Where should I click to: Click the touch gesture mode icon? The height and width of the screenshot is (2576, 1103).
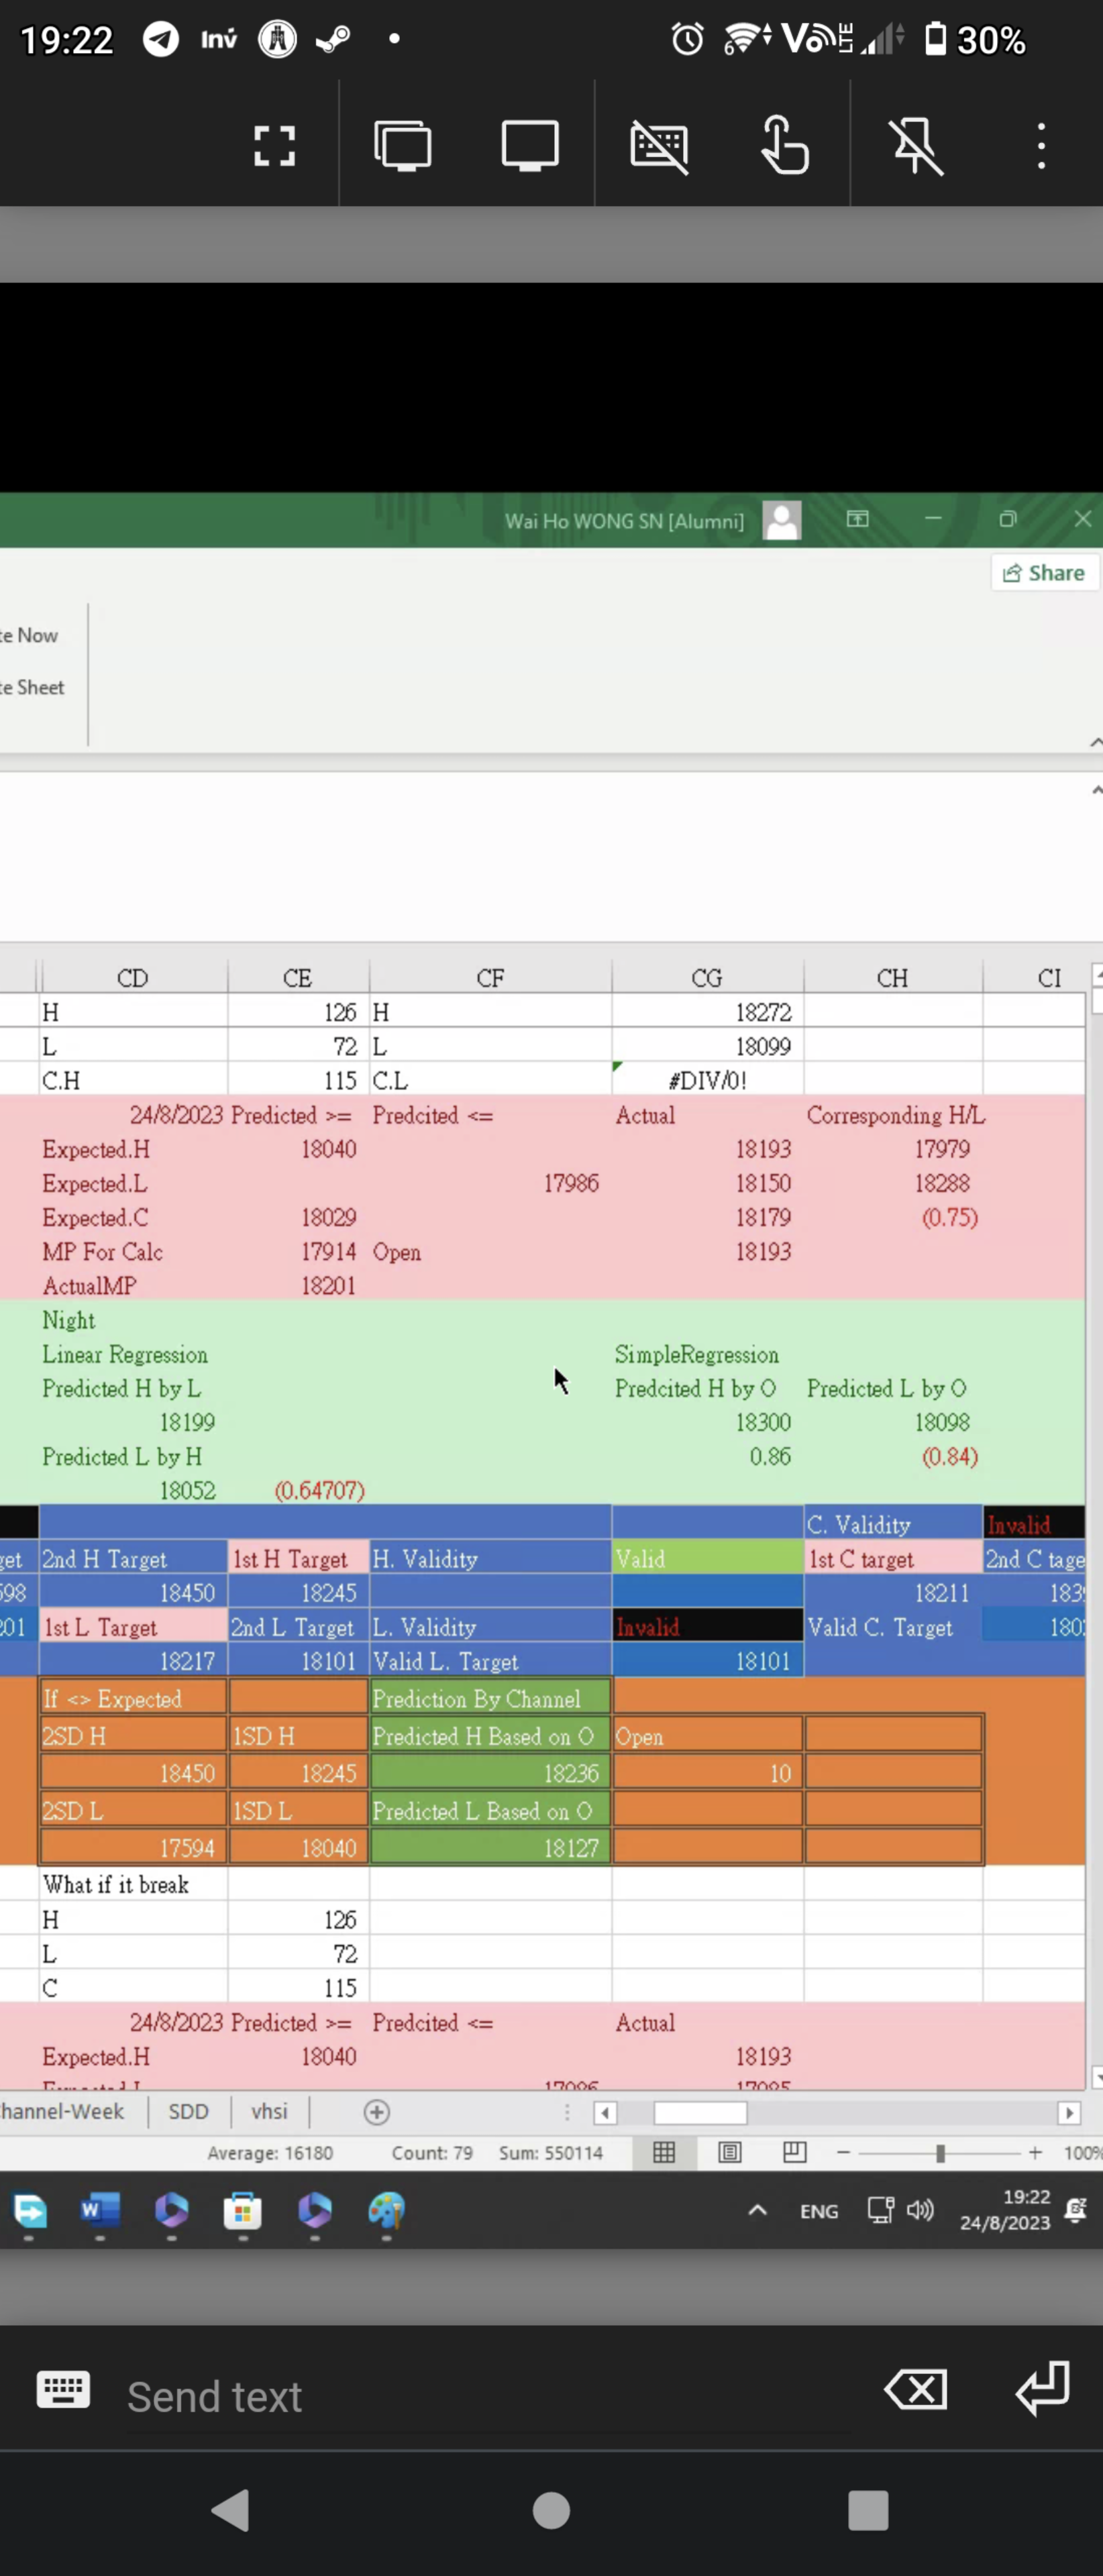pos(785,146)
